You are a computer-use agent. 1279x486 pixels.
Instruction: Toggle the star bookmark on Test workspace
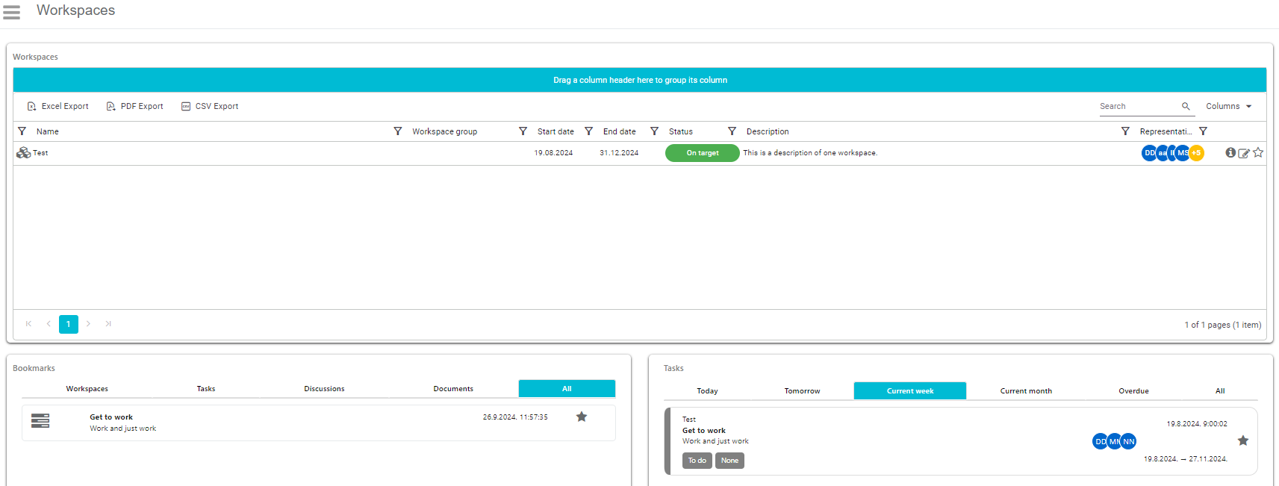[x=1258, y=152]
